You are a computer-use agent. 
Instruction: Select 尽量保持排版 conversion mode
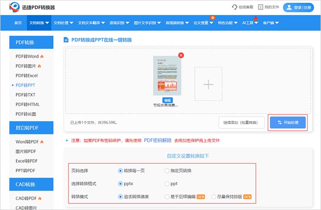(x=214, y=197)
